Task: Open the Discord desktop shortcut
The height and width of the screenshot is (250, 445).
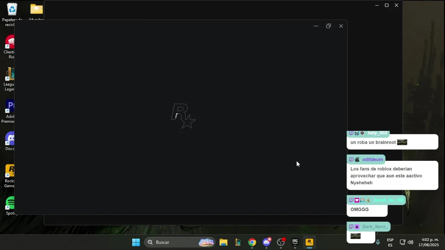Action: pos(10,141)
